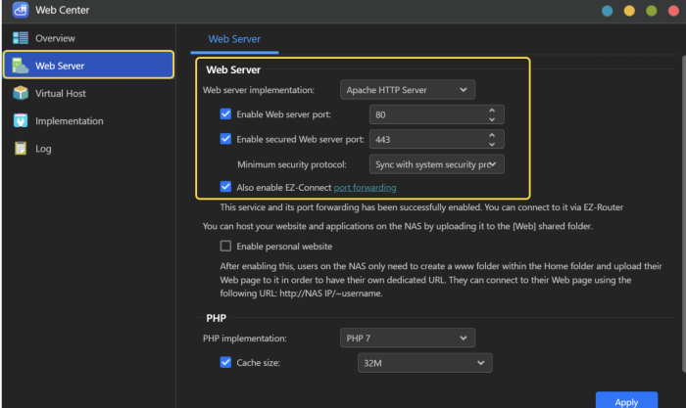This screenshot has width=686, height=408.
Task: Toggle the Cache size checkbox
Action: [226, 363]
